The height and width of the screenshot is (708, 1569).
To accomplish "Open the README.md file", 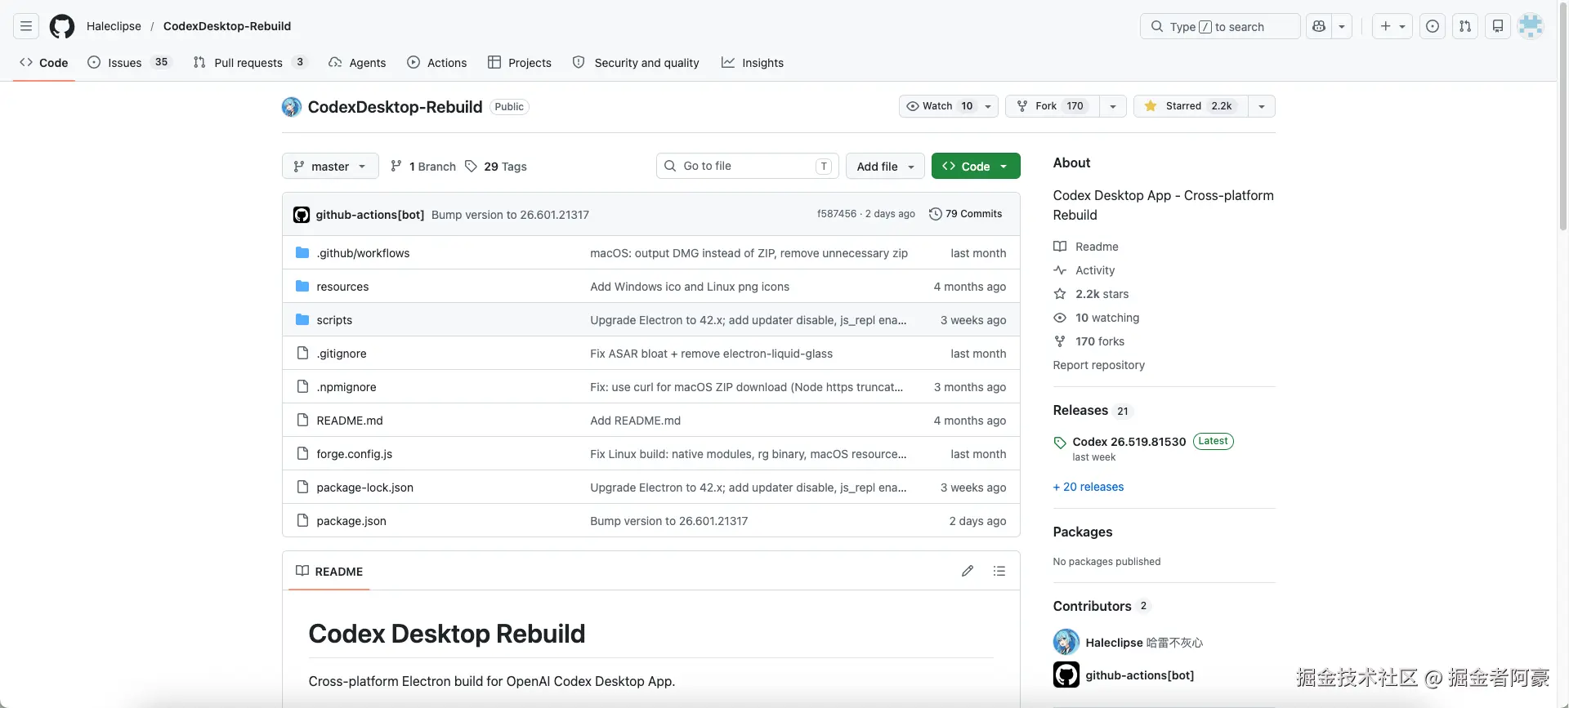I will point(350,421).
